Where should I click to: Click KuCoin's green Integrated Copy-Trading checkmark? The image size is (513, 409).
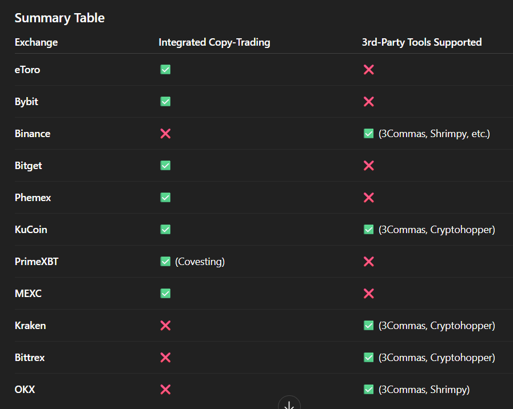tap(165, 230)
